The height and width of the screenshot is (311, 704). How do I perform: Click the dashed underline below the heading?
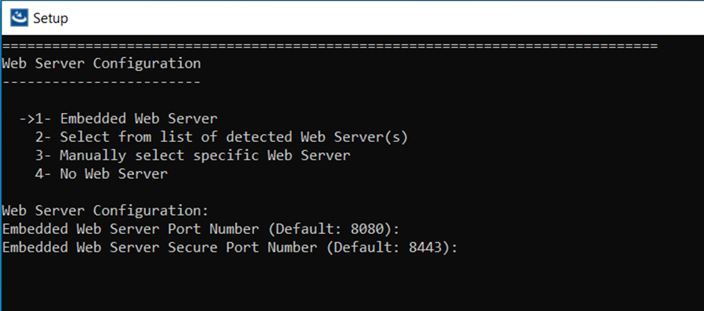pyautogui.click(x=101, y=81)
